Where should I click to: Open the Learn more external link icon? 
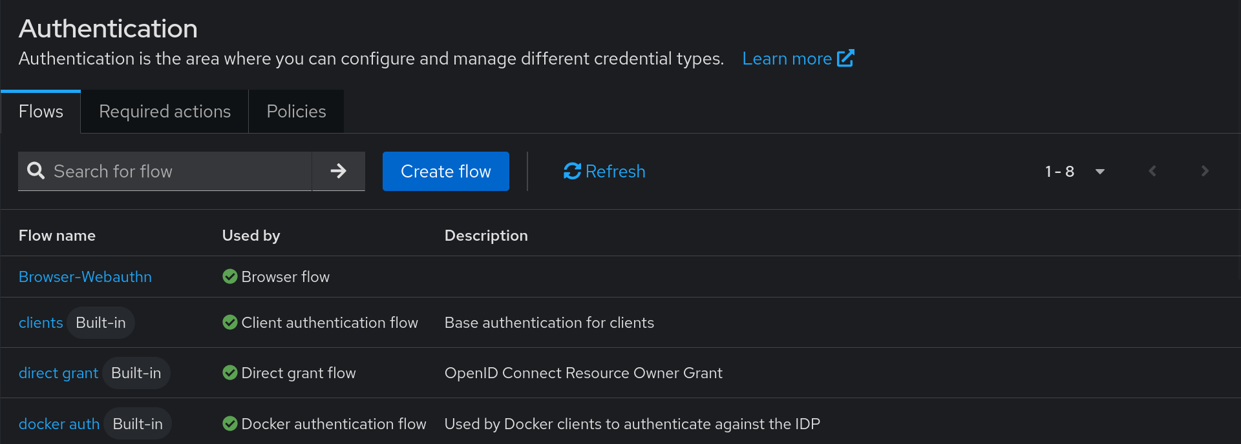[x=845, y=58]
